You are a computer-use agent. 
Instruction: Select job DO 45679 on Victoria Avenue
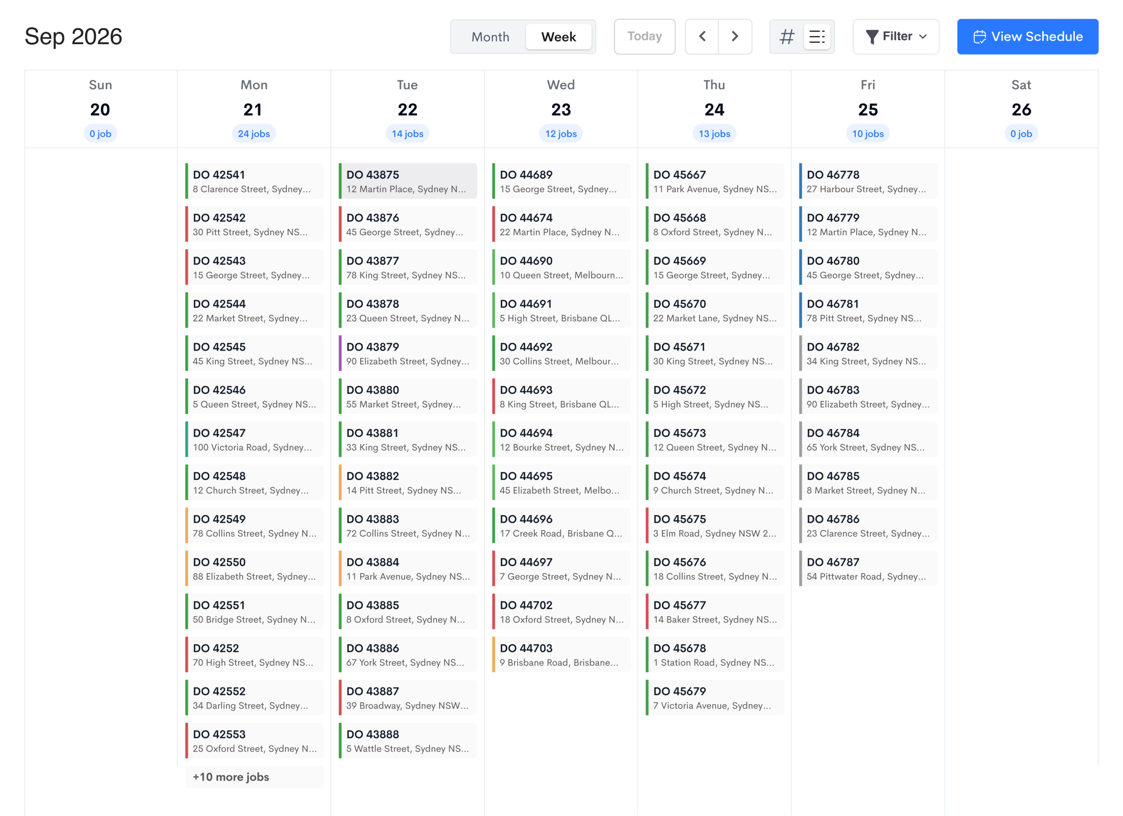click(715, 698)
